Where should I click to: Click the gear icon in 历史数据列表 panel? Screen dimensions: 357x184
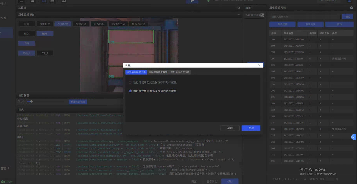click(x=351, y=8)
